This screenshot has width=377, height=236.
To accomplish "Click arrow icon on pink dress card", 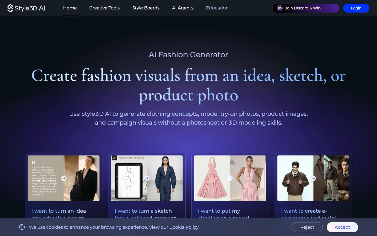I will pos(230,178).
